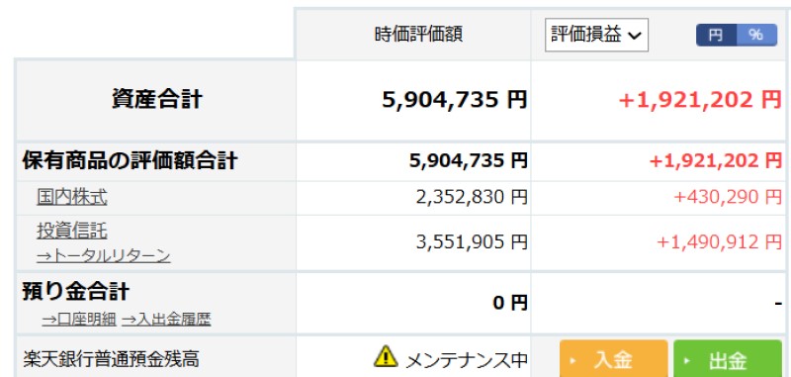Click the 時価評価額 column header
791x377 pixels.
point(418,35)
